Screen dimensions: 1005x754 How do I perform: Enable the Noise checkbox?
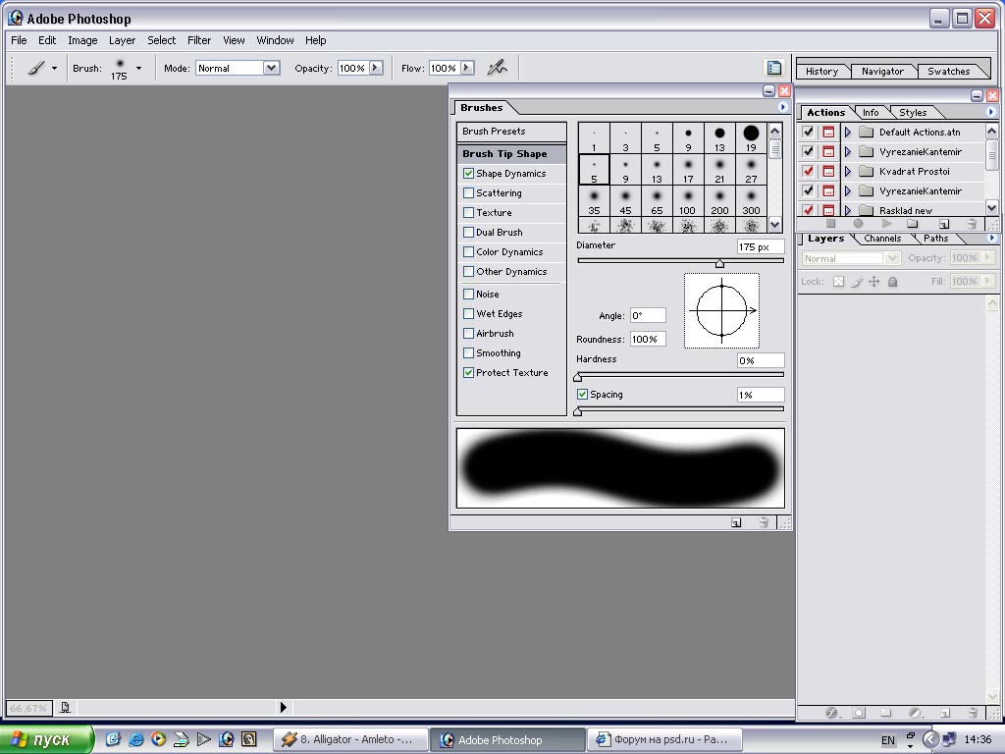coord(468,295)
